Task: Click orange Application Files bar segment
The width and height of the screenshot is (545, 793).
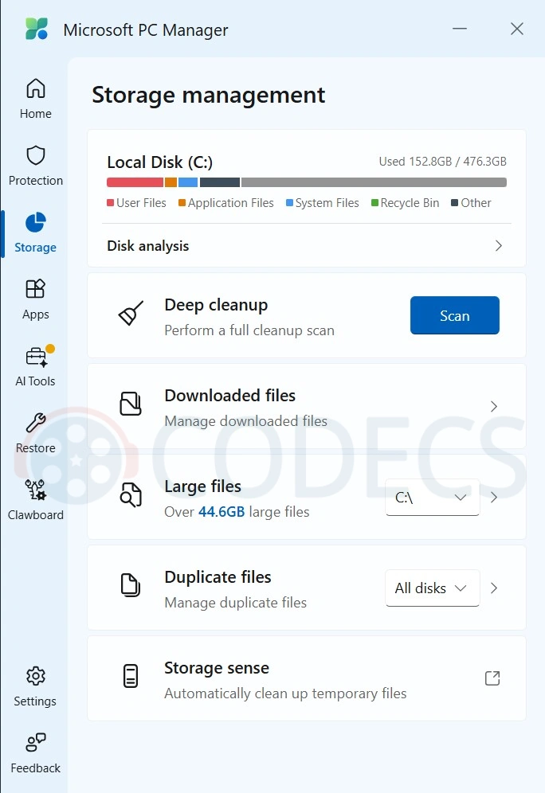Action: (x=171, y=182)
